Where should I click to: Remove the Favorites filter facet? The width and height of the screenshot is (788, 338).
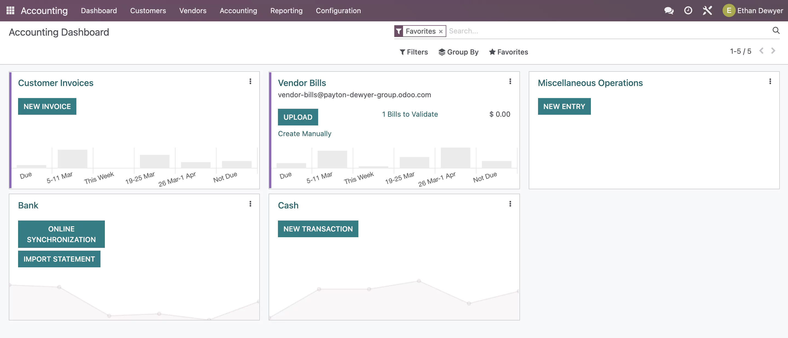441,31
